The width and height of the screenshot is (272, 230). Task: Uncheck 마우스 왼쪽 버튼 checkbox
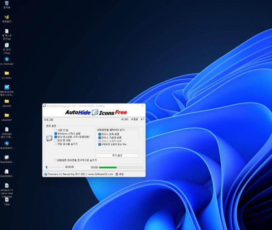[x=100, y=134]
